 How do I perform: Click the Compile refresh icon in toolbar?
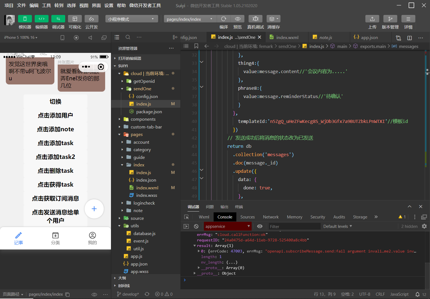coord(224,19)
